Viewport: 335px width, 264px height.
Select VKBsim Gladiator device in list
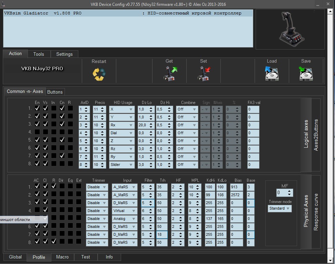(128, 13)
